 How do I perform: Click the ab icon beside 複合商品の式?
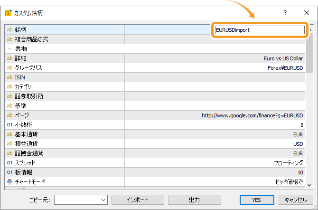point(10,39)
